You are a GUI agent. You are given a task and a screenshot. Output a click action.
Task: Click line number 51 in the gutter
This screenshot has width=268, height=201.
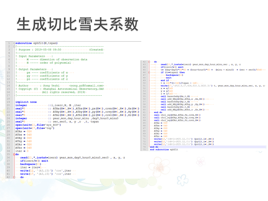tap(144, 86)
